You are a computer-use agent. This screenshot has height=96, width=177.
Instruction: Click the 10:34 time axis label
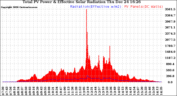pyautogui.click(x=57, y=91)
